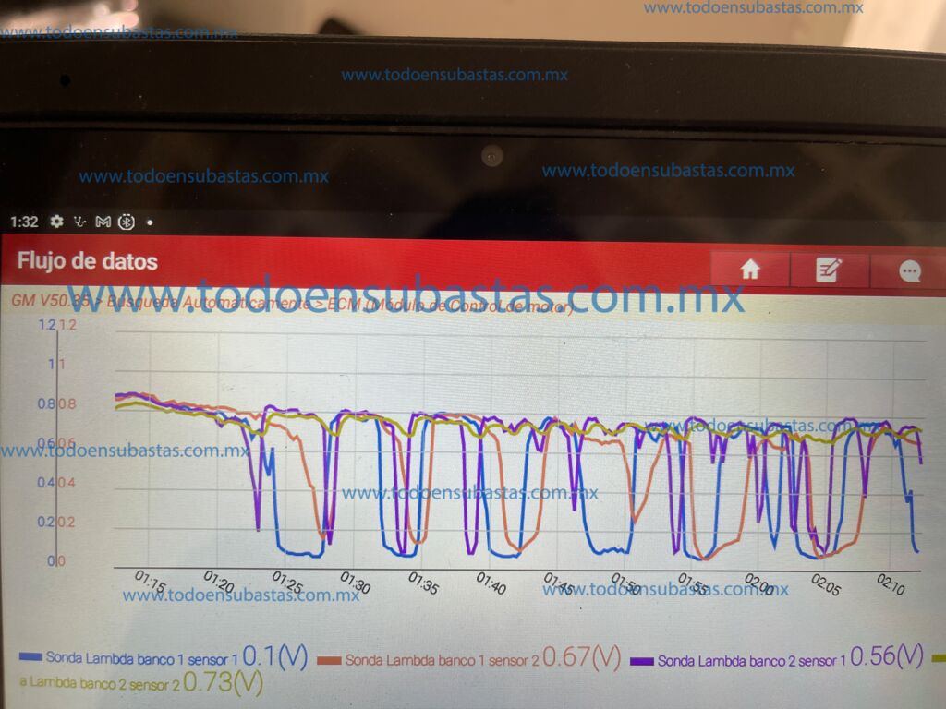Select Sonda Lambda banco 1 sensor 1 label
The height and width of the screenshot is (709, 946).
[x=141, y=658]
